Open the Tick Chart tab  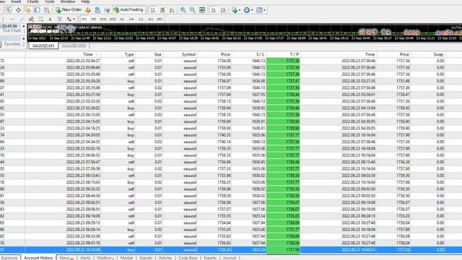(12, 30)
